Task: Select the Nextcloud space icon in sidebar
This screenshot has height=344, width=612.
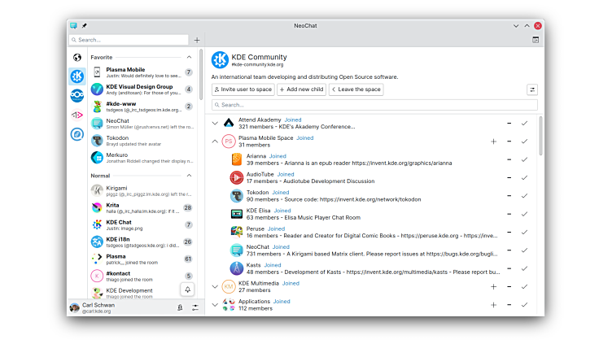Action: [77, 95]
